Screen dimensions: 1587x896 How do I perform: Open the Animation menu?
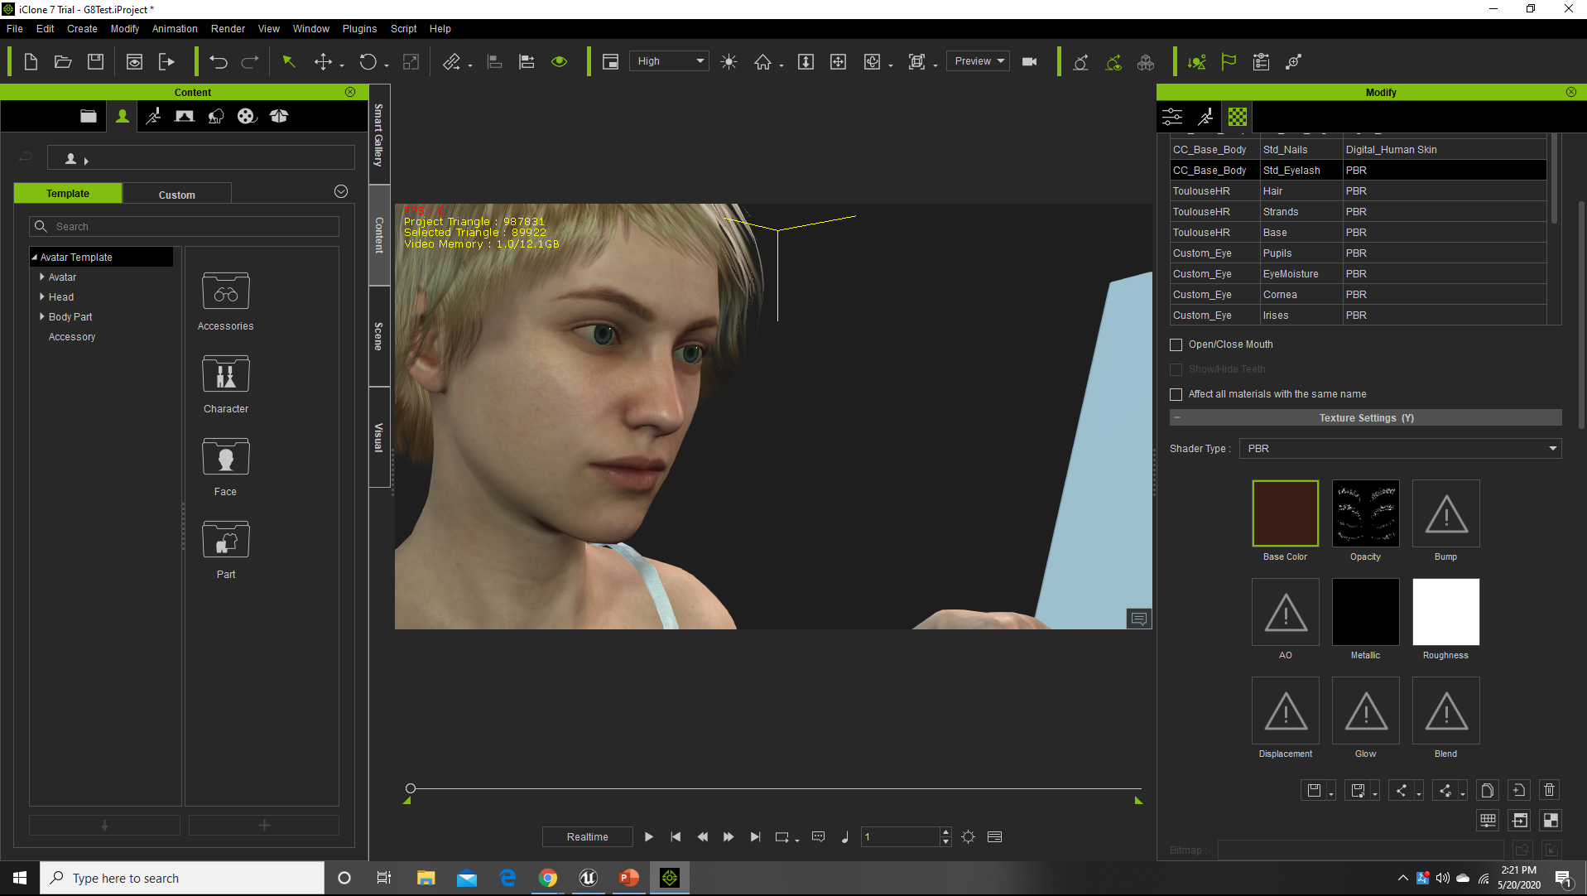pos(175,29)
